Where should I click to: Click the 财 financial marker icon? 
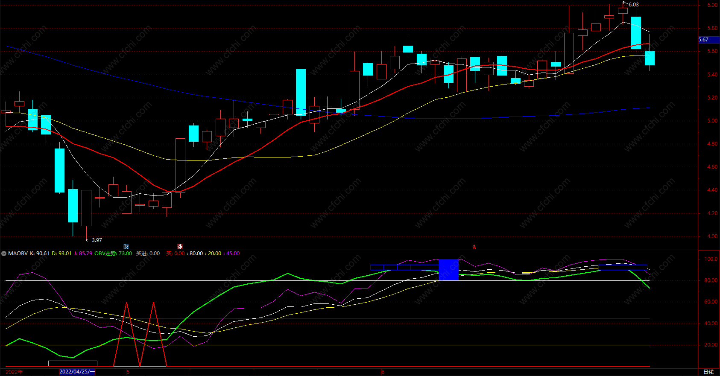coord(126,247)
